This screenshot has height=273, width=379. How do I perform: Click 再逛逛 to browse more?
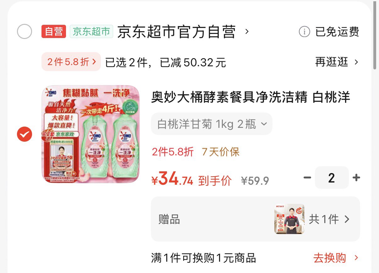click(x=337, y=62)
